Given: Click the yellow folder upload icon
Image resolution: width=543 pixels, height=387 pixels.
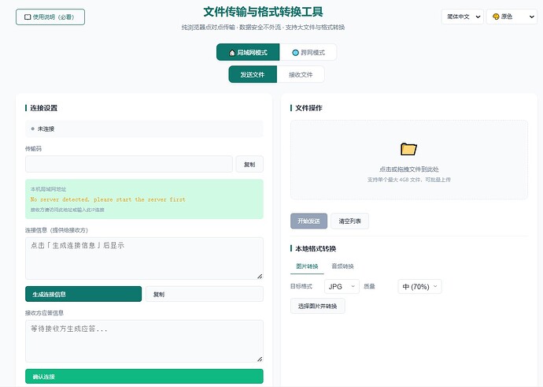Looking at the screenshot, I should point(408,149).
